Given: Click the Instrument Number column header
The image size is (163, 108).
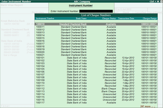Looking at the screenshot, I should pos(45,18).
